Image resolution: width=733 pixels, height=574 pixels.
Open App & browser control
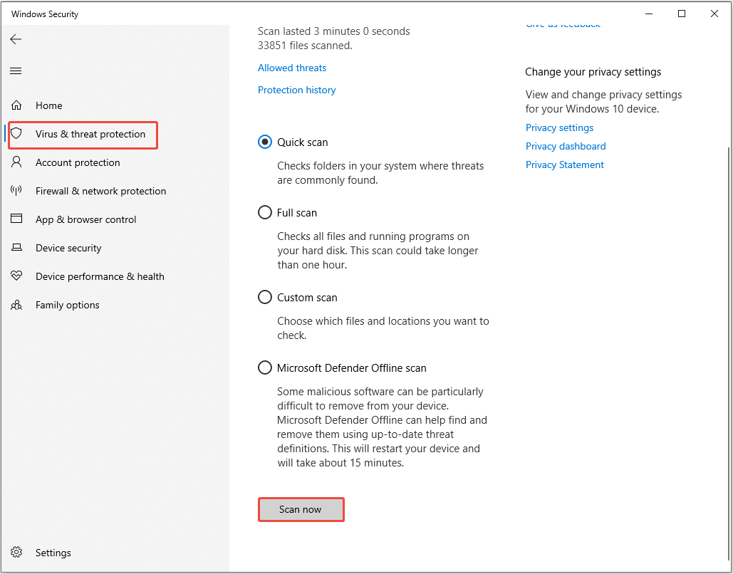86,219
